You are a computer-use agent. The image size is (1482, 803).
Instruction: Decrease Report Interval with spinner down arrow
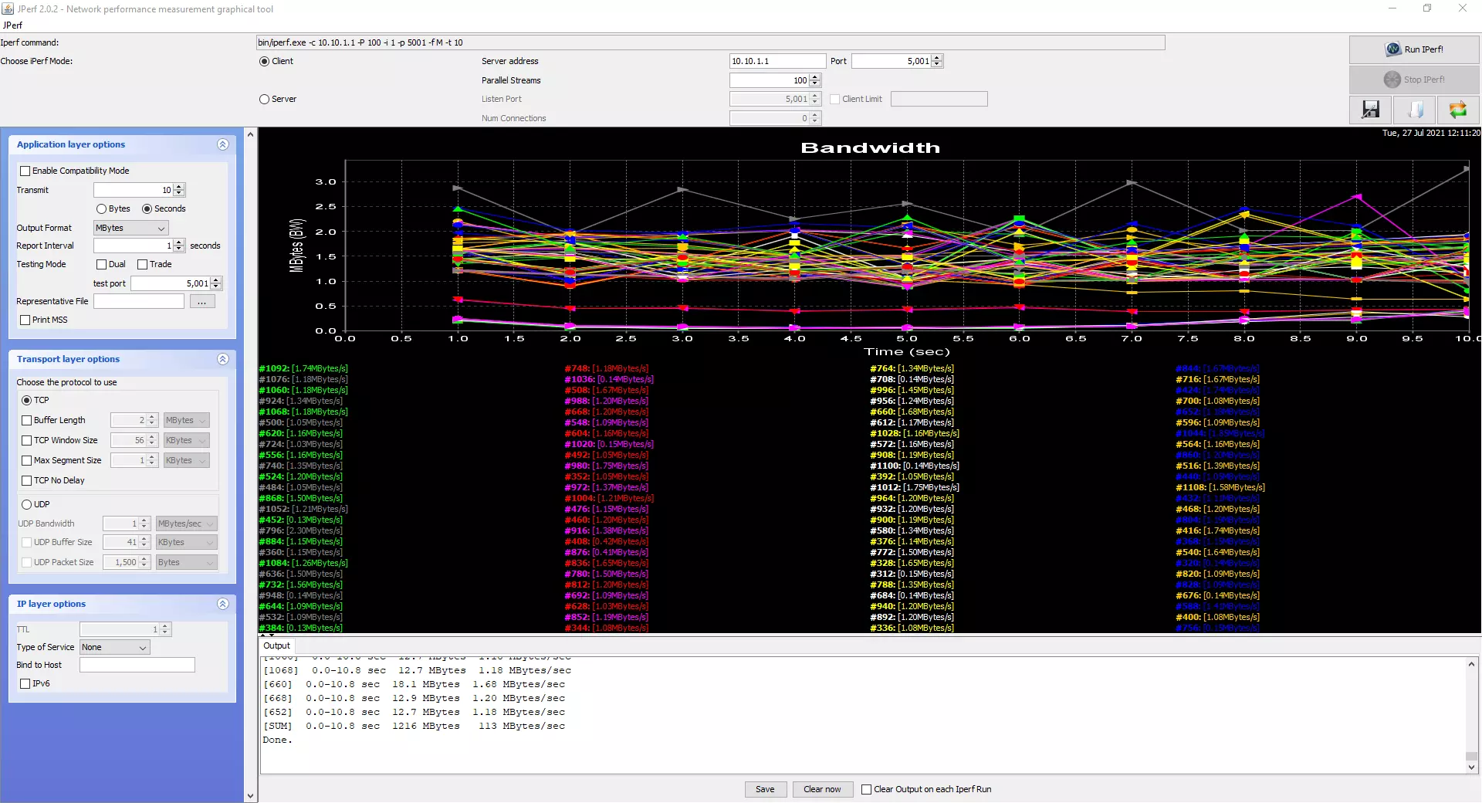click(x=179, y=249)
